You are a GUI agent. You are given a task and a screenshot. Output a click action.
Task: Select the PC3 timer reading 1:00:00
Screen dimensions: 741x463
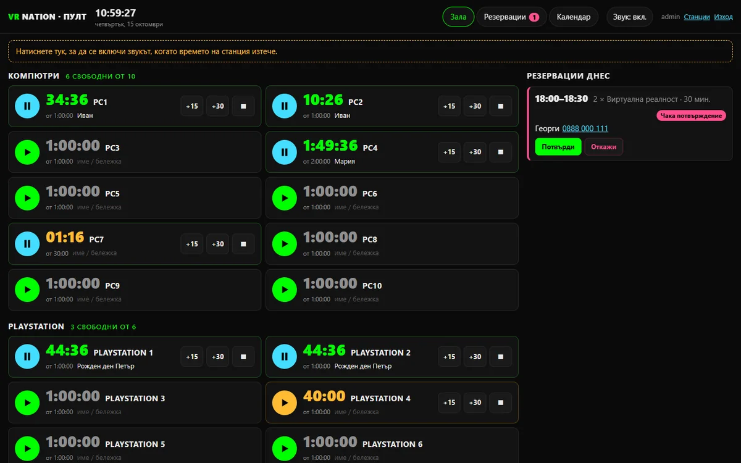point(73,146)
